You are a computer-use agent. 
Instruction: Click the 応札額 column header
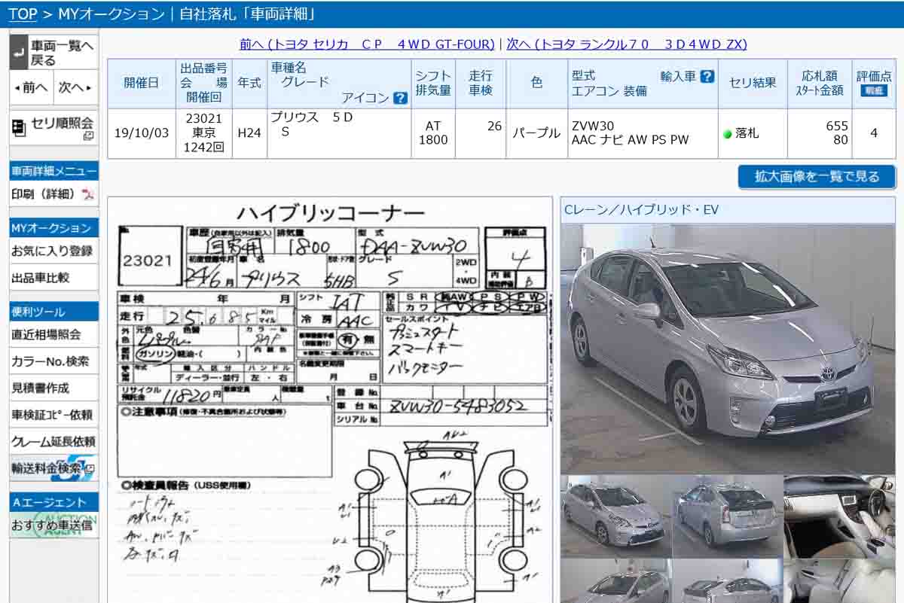click(x=820, y=84)
